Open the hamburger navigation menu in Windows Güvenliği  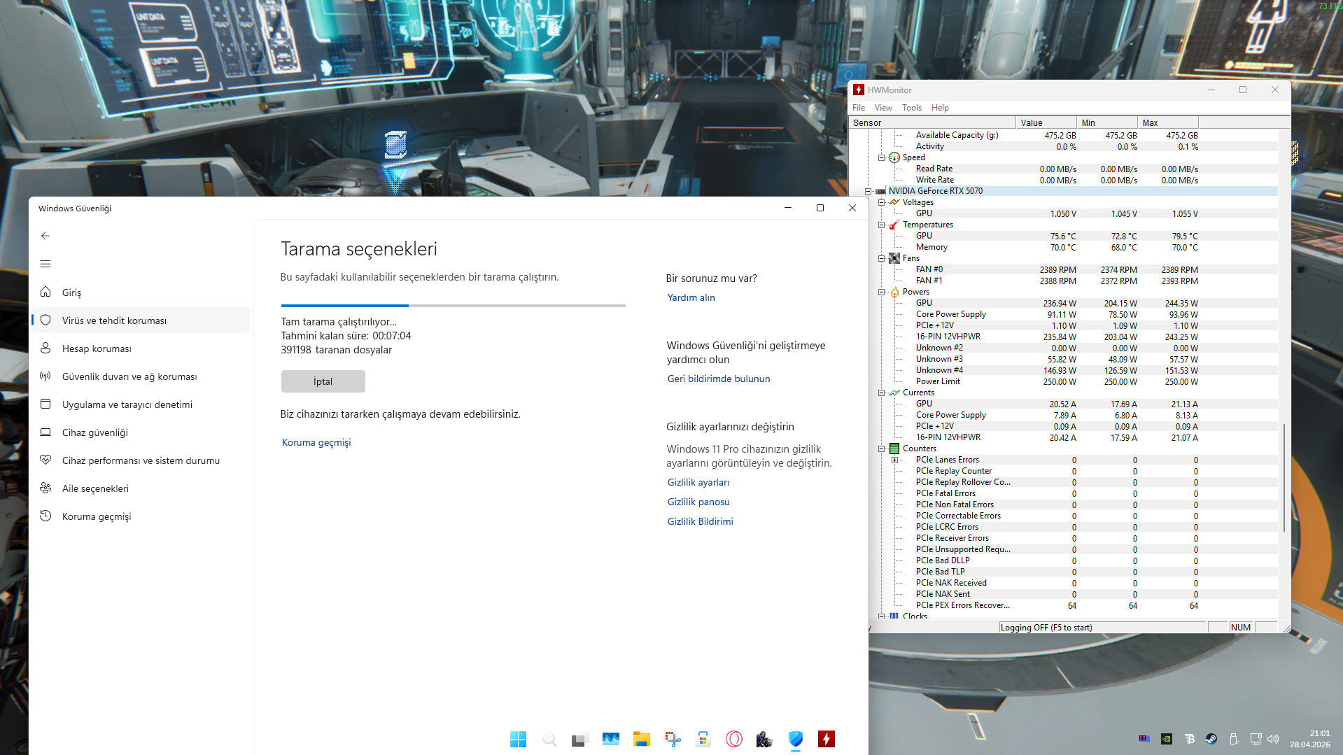[x=45, y=264]
